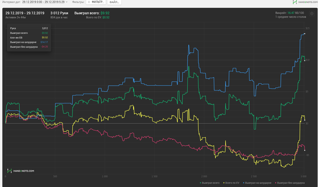This screenshot has height=187, width=318.
Task: Click the green line's end point marker
Action: pos(305,60)
